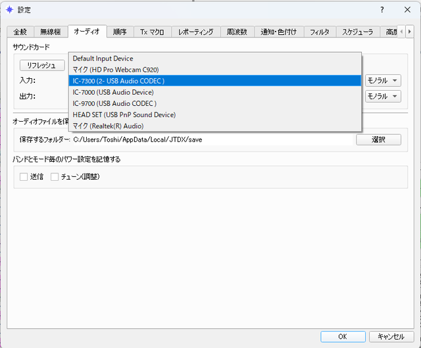
Task: Click the save folder path field
Action: tap(212, 139)
